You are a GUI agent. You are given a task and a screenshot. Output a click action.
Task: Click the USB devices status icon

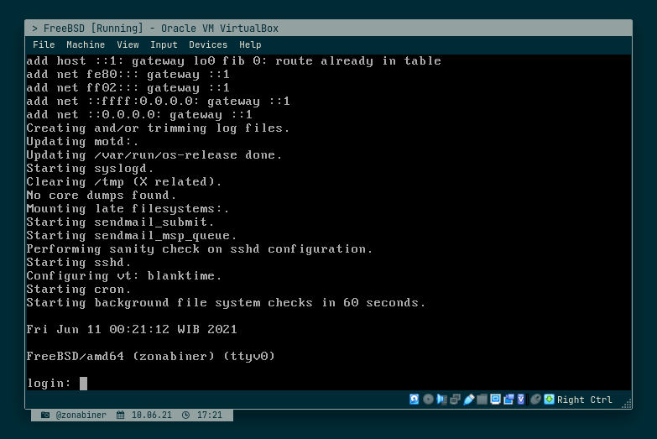(x=469, y=400)
